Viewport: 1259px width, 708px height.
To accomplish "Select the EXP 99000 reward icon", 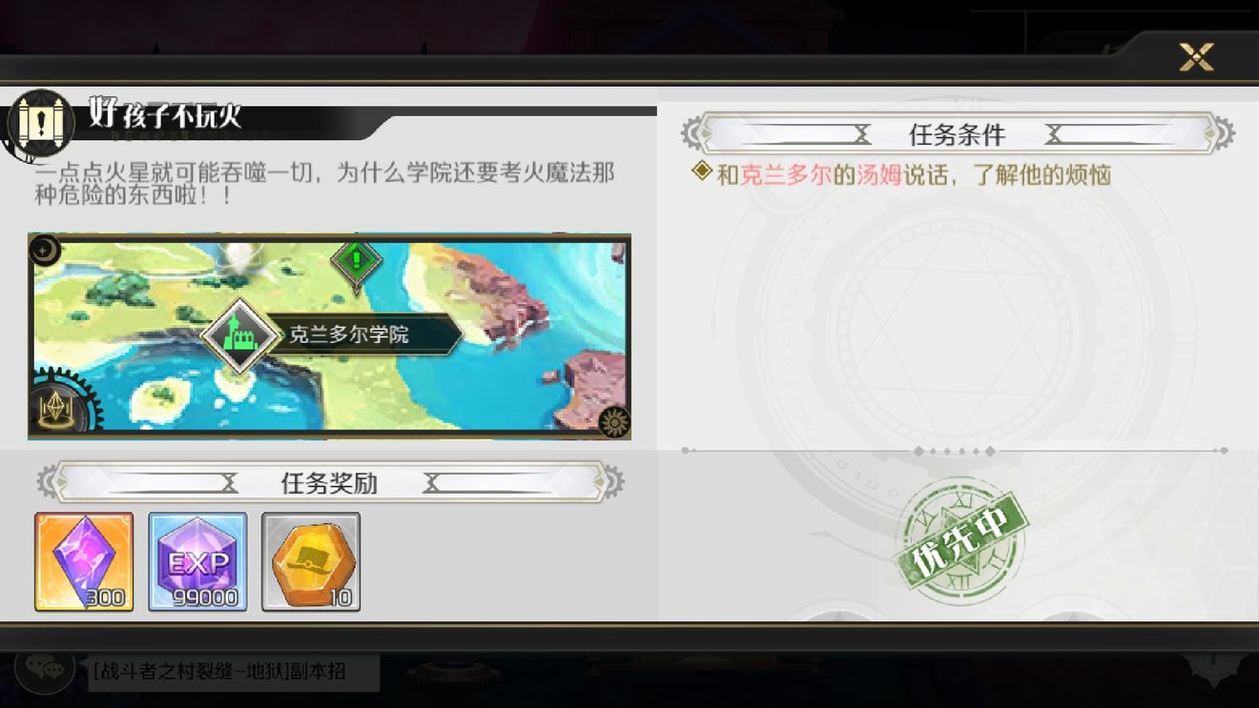I will pos(197,561).
